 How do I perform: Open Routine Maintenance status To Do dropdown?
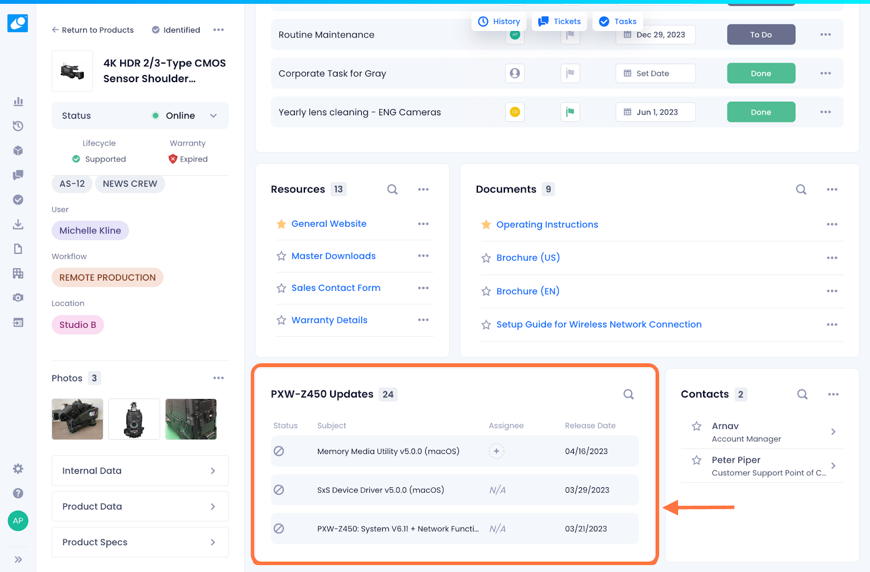(761, 35)
